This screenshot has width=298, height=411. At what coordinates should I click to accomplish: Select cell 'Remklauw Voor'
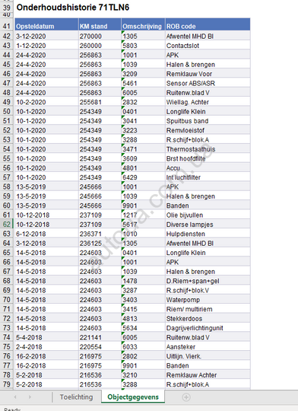tap(208, 74)
